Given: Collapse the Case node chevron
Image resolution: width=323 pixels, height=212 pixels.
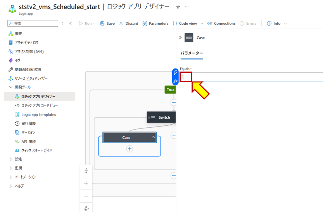Looking at the screenshot, I should [x=153, y=137].
